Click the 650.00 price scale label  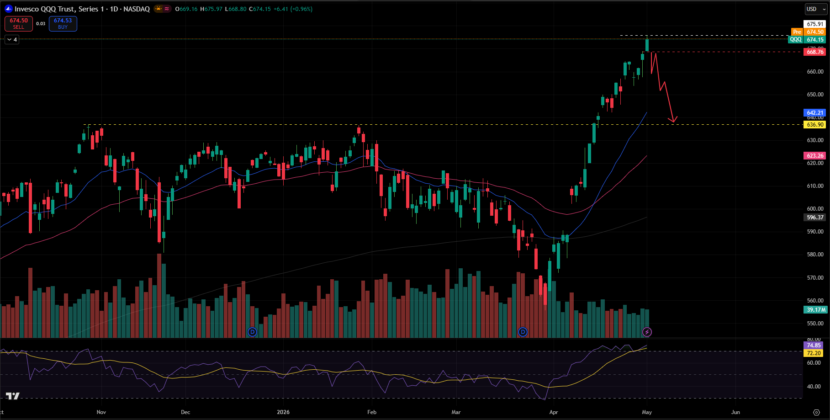pos(815,95)
